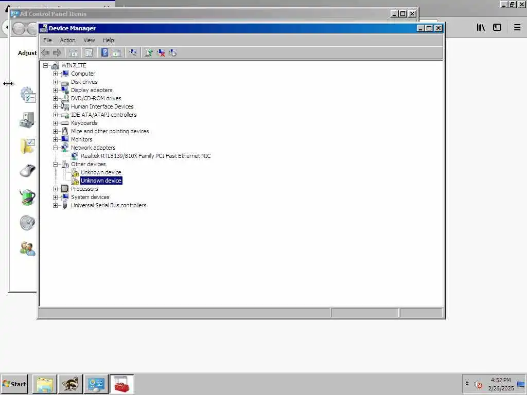This screenshot has height=395, width=527.
Task: Click the blue Help question-mark toolbar icon
Action: tap(104, 53)
